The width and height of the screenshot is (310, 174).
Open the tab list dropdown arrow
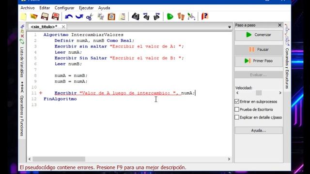(x=229, y=27)
